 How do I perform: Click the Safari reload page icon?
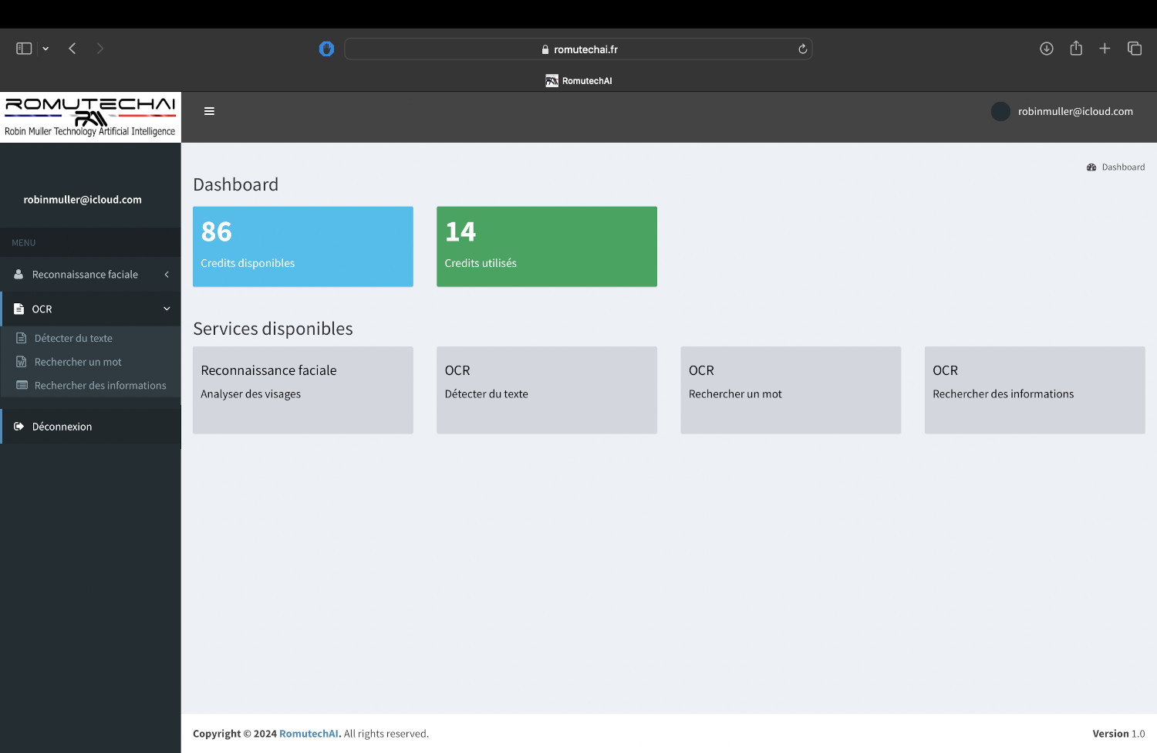[802, 49]
